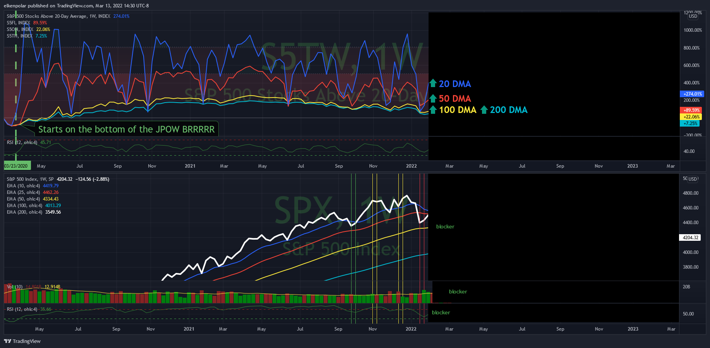Click the 1000.00% value on the percent scale
The width and height of the screenshot is (710, 348).
coord(693,30)
